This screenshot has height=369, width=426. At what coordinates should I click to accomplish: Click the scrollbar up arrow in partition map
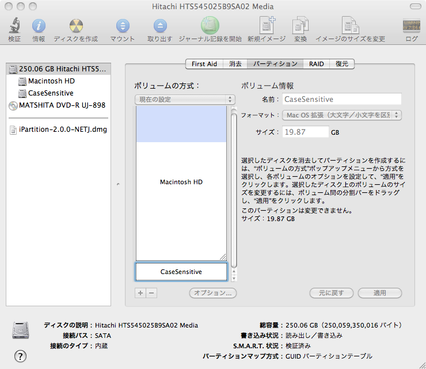pos(234,272)
